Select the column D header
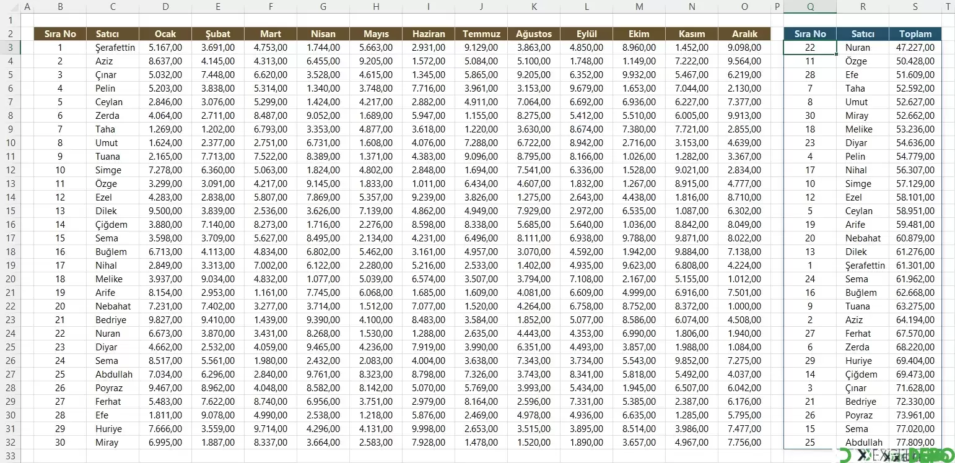955x463 pixels. (165, 7)
